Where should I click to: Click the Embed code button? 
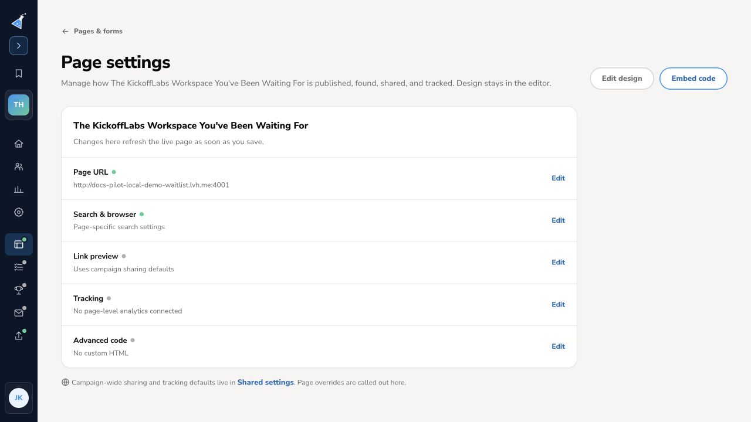click(694, 79)
